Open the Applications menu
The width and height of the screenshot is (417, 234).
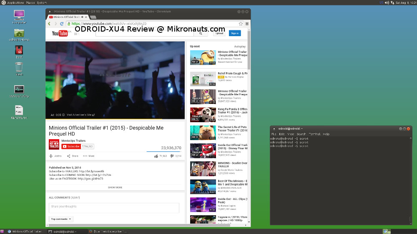pos(15,2)
